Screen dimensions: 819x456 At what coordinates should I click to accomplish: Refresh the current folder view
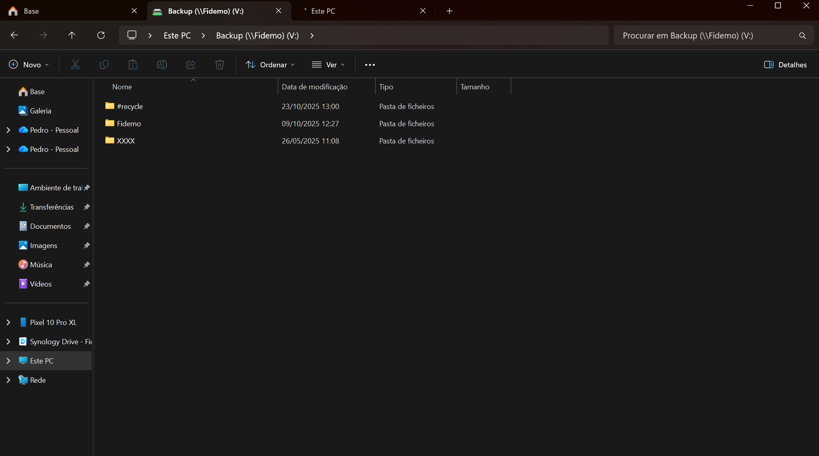(101, 35)
